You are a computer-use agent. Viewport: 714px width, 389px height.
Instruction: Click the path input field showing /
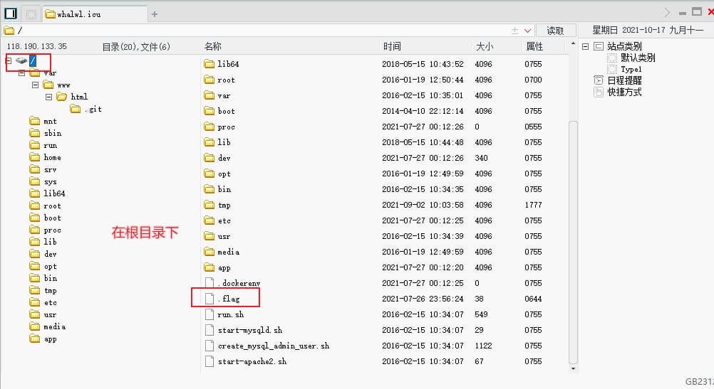[x=255, y=31]
